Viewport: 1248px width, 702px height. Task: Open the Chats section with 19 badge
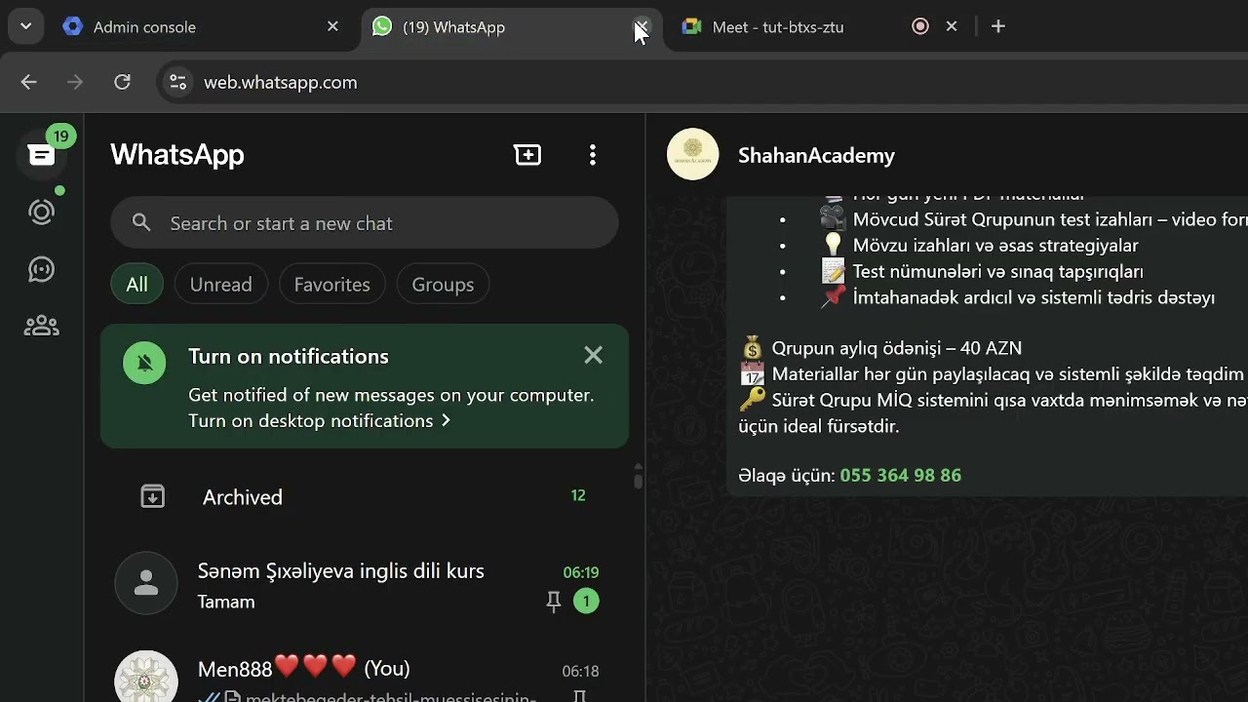42,155
